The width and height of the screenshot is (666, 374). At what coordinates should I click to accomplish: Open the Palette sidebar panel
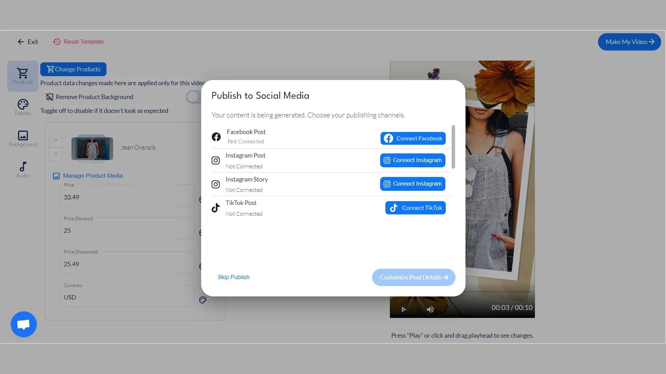23,107
